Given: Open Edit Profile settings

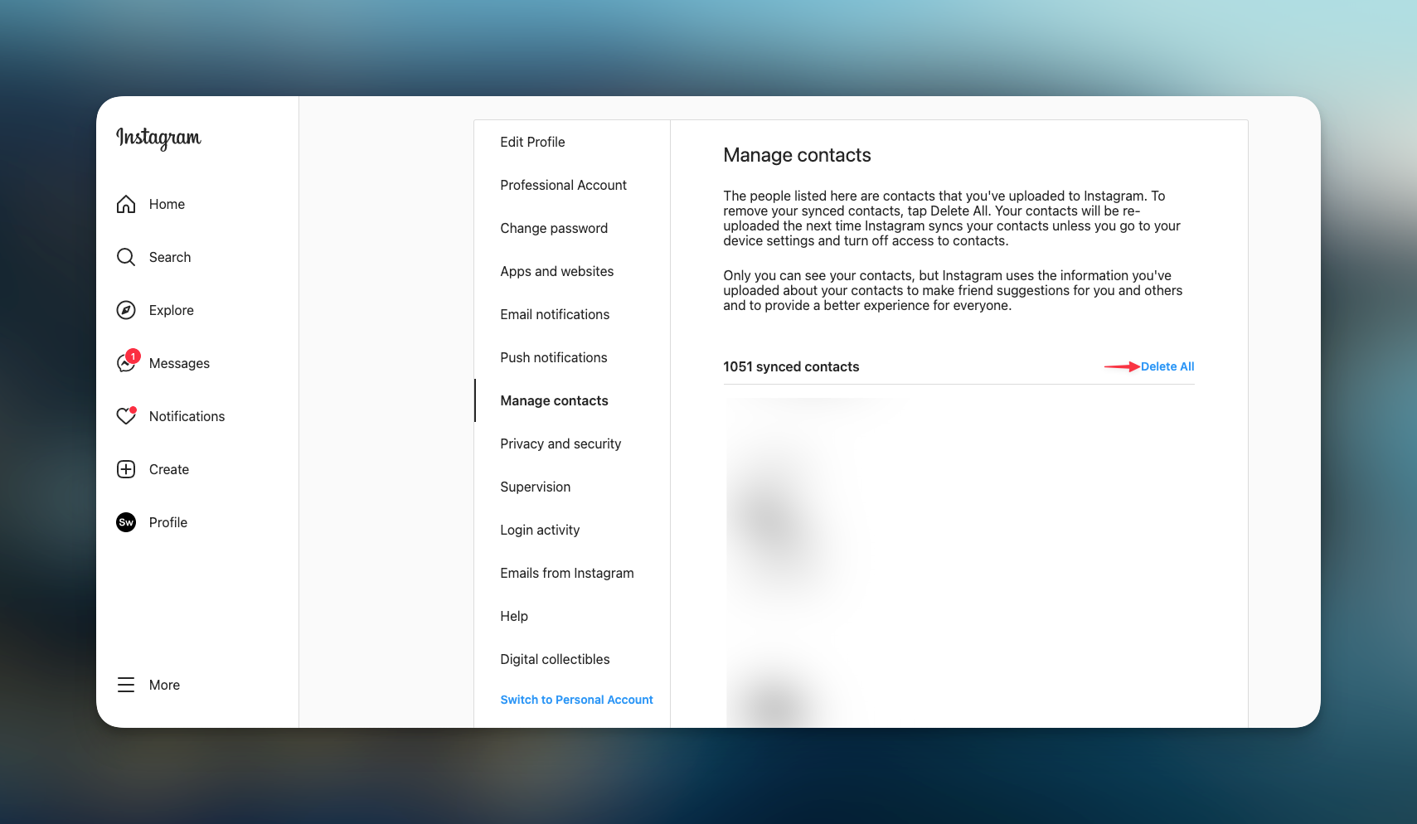Looking at the screenshot, I should [532, 142].
